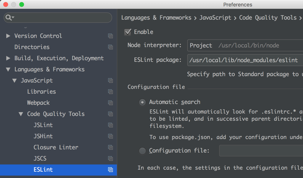Viewport: 303px width, 178px height.
Task: Open the Libraries settings page
Action: tap(41, 92)
